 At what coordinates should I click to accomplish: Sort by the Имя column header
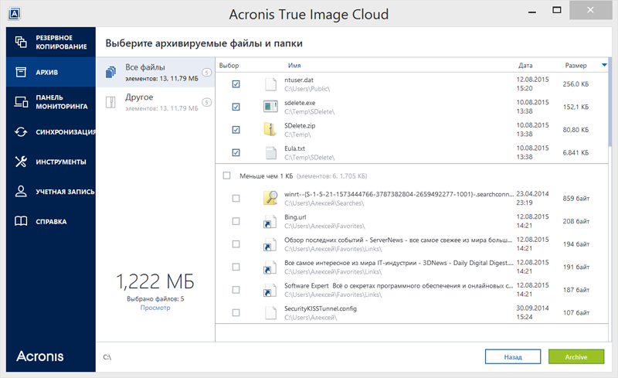click(294, 66)
